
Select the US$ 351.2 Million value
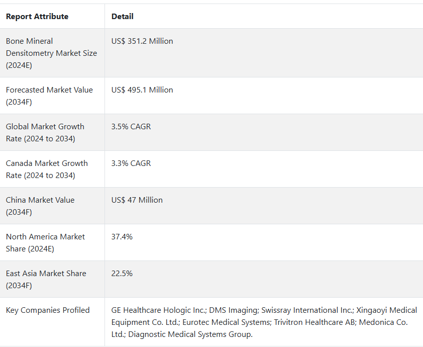point(142,41)
